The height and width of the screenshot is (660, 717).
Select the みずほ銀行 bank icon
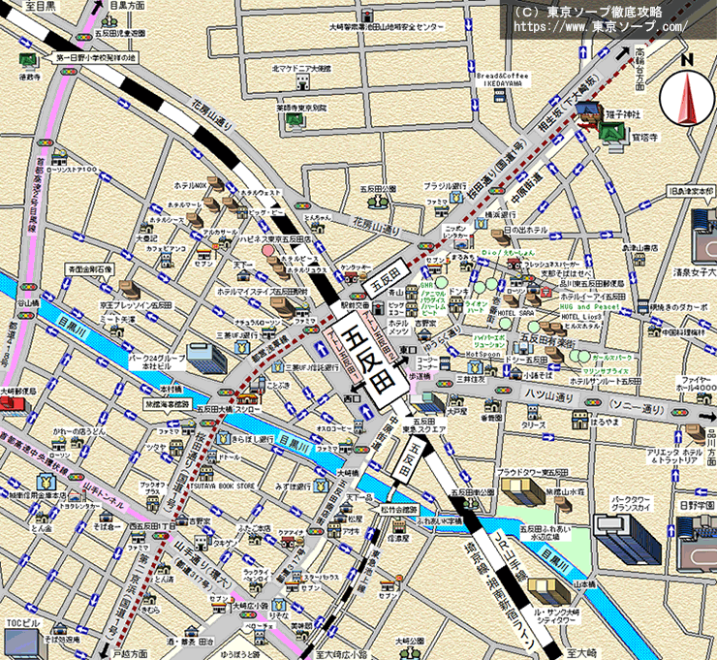tap(321, 486)
